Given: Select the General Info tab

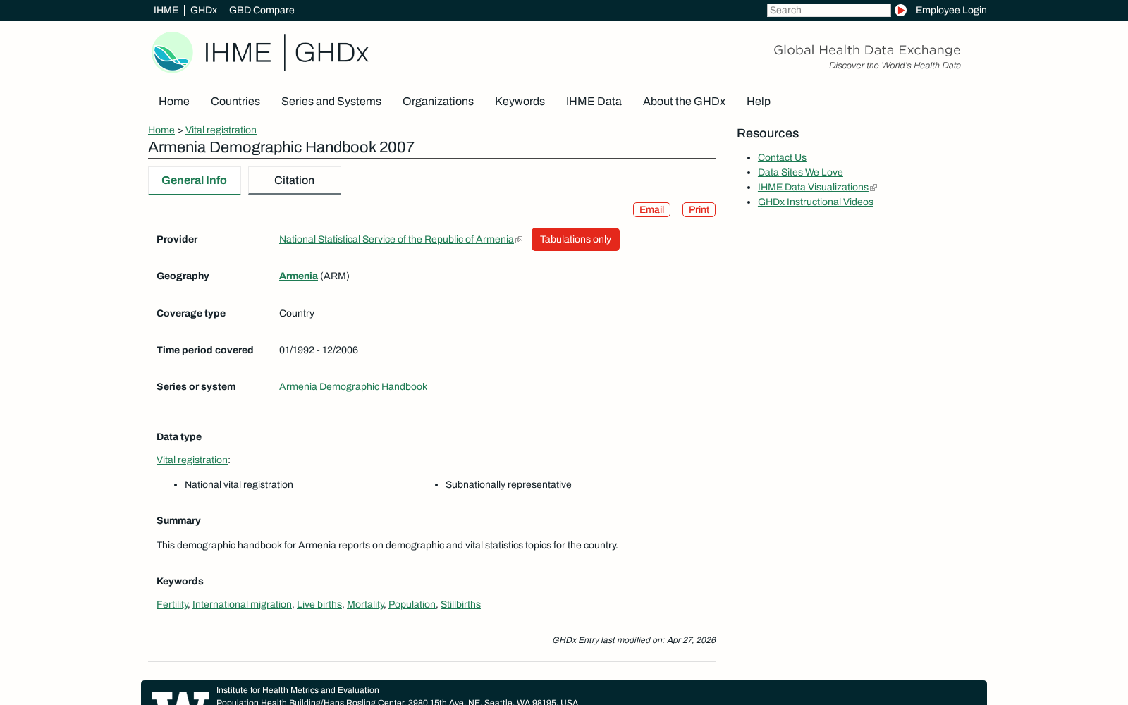Looking at the screenshot, I should (195, 180).
